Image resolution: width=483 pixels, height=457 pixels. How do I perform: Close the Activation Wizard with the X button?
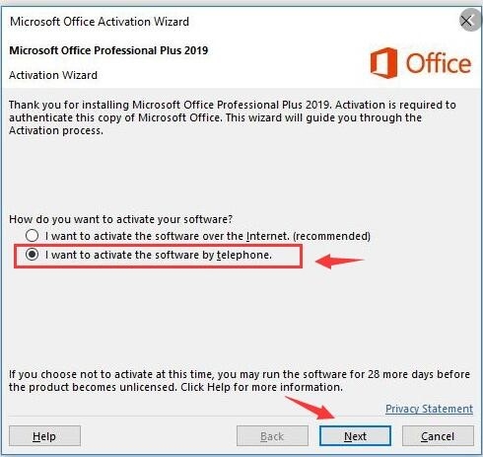click(x=467, y=21)
